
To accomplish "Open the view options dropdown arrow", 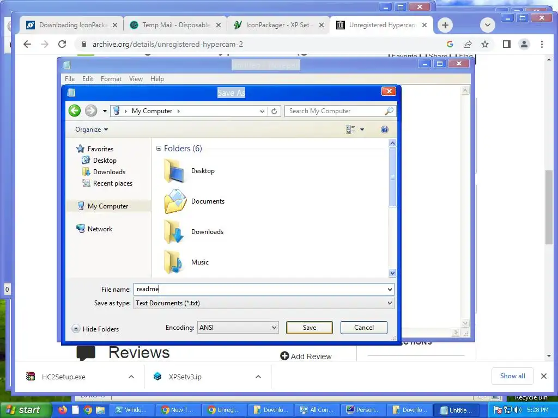I will coord(362,130).
